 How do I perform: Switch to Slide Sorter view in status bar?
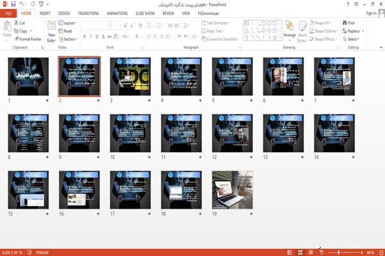point(300,252)
